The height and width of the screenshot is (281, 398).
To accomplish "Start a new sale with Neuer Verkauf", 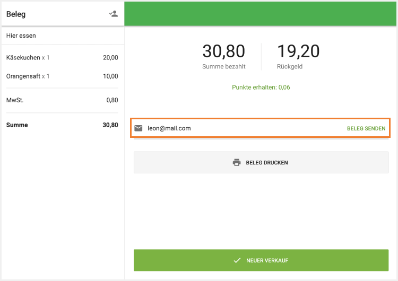I will click(x=261, y=261).
